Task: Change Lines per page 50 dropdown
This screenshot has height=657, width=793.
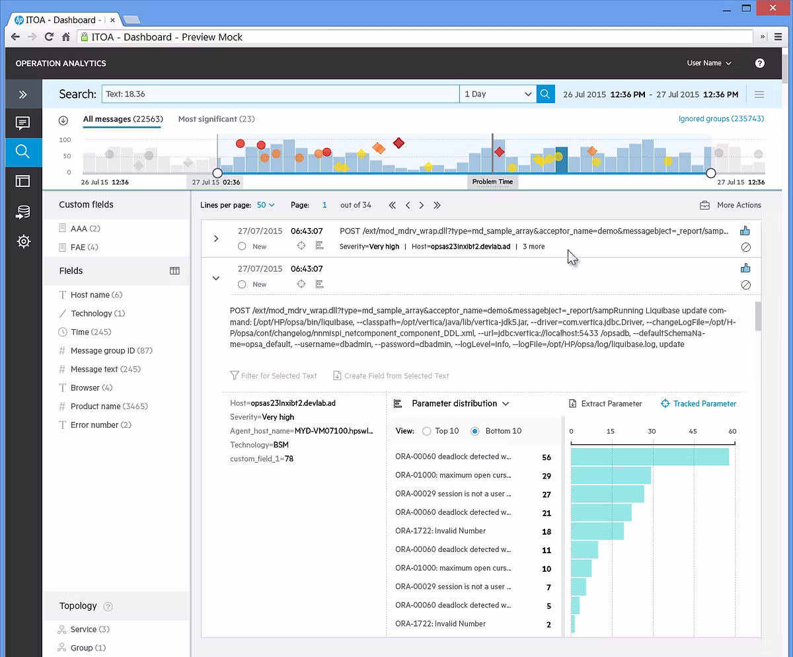Action: (266, 206)
